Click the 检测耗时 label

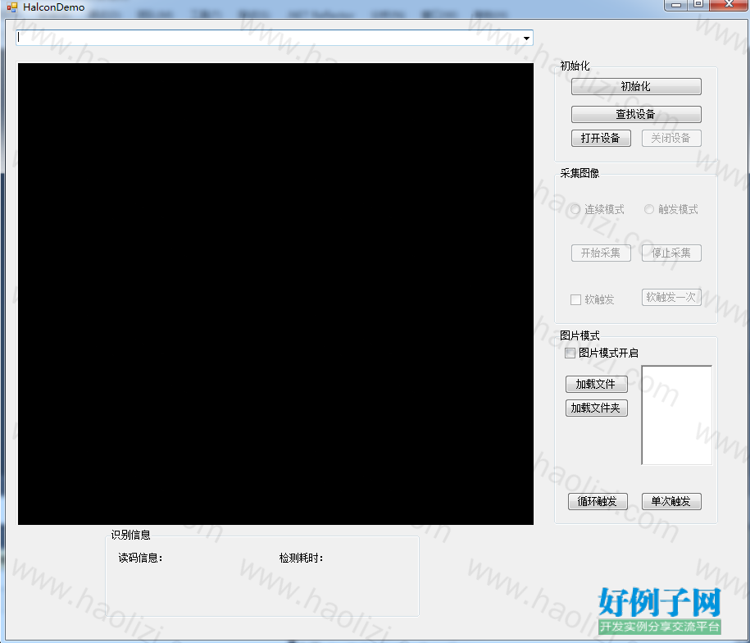(302, 558)
